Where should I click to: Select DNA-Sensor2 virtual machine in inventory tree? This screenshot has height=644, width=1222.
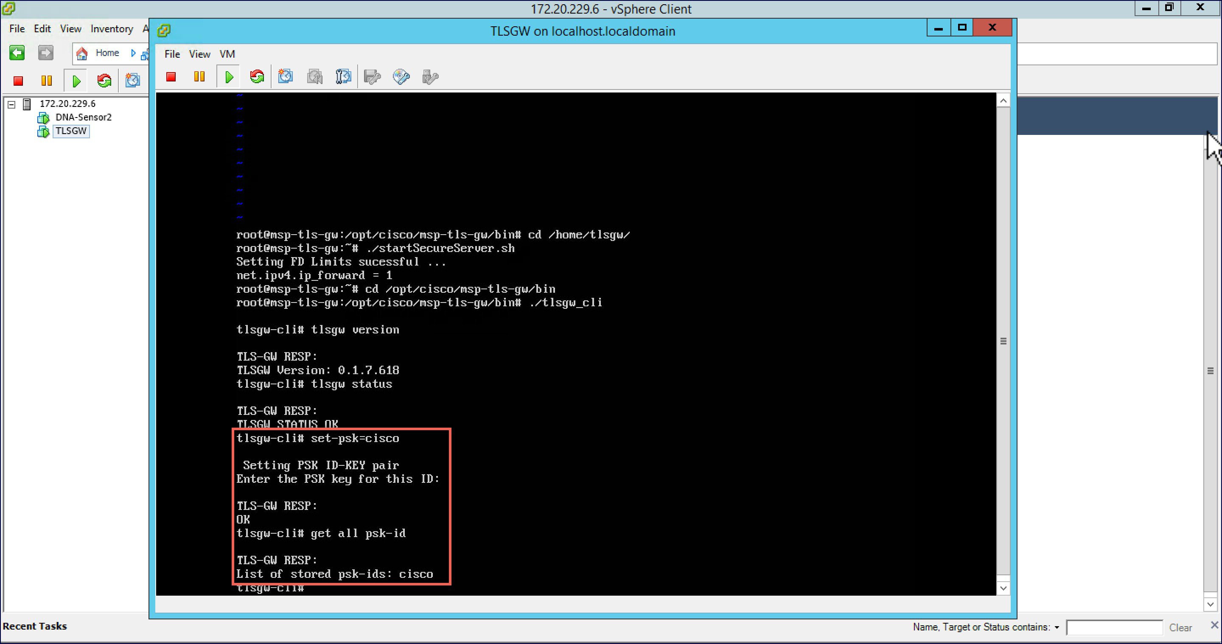pos(83,117)
